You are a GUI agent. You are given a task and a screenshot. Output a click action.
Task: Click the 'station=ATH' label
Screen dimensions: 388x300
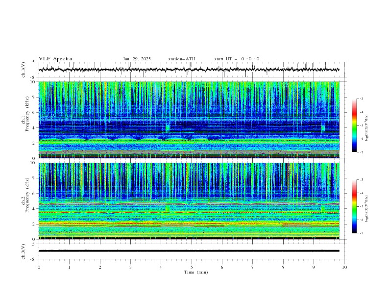click(182, 59)
